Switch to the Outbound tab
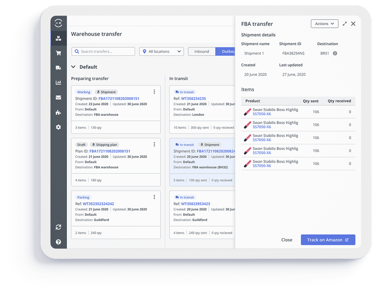Image resolution: width=376 pixels, height=294 pixels. pos(225,51)
